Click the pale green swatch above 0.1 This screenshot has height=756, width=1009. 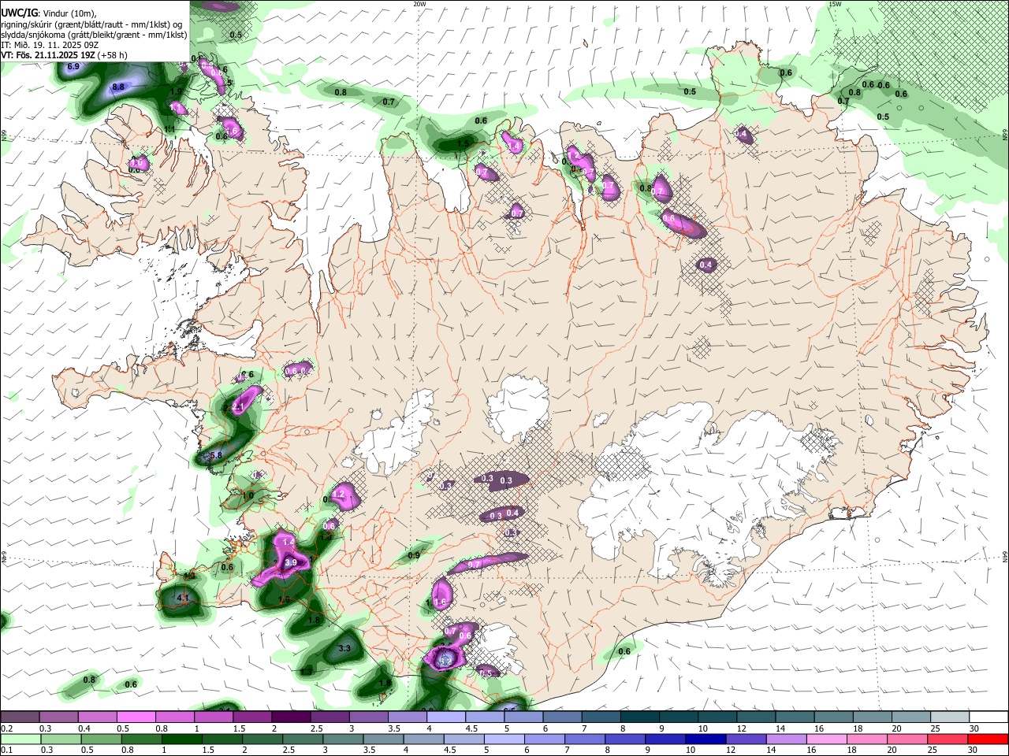click(x=20, y=739)
